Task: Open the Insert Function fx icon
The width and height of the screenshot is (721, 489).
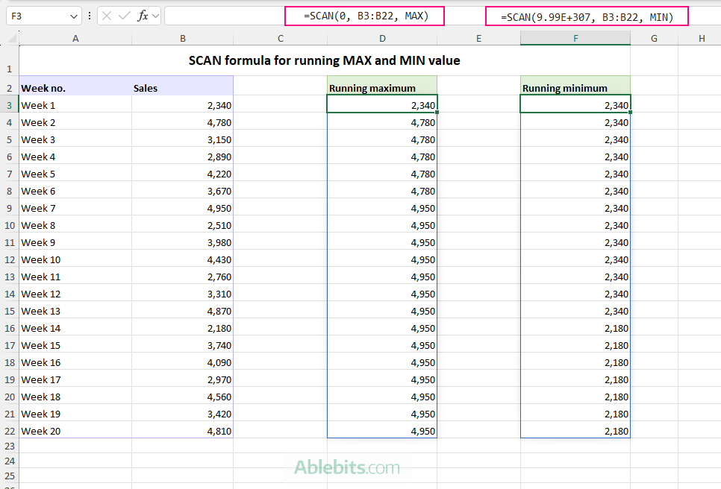Action: 143,16
